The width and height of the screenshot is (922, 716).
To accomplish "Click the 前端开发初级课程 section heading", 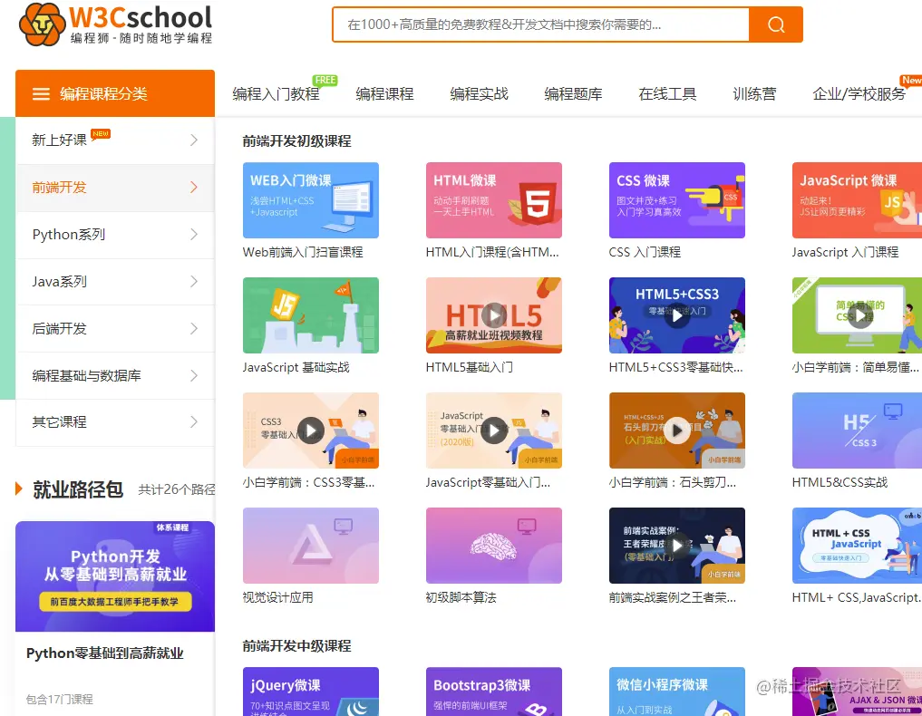I will pyautogui.click(x=297, y=141).
